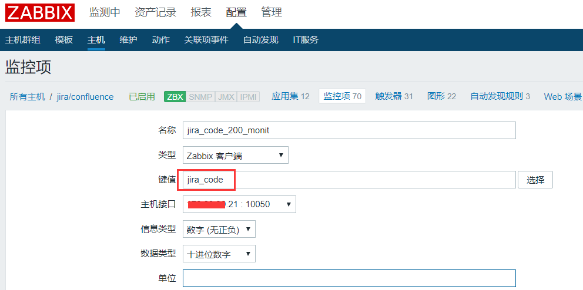Go to 主机群组 submenu

[23, 40]
